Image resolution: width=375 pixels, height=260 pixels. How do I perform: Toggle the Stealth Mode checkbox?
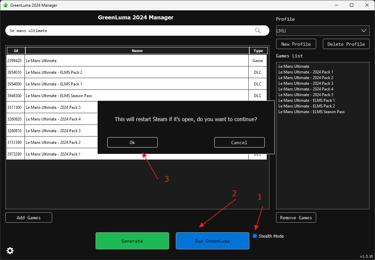tap(255, 236)
